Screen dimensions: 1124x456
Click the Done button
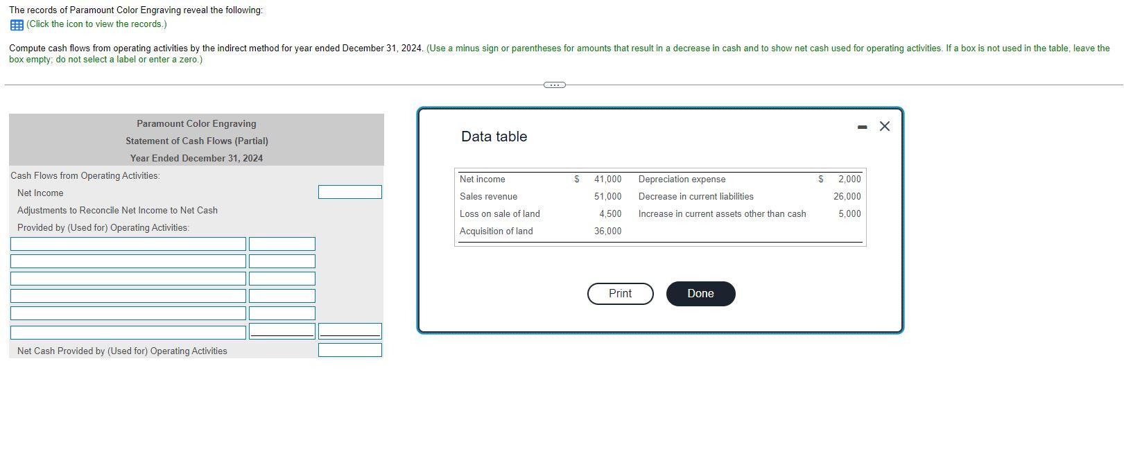700,294
